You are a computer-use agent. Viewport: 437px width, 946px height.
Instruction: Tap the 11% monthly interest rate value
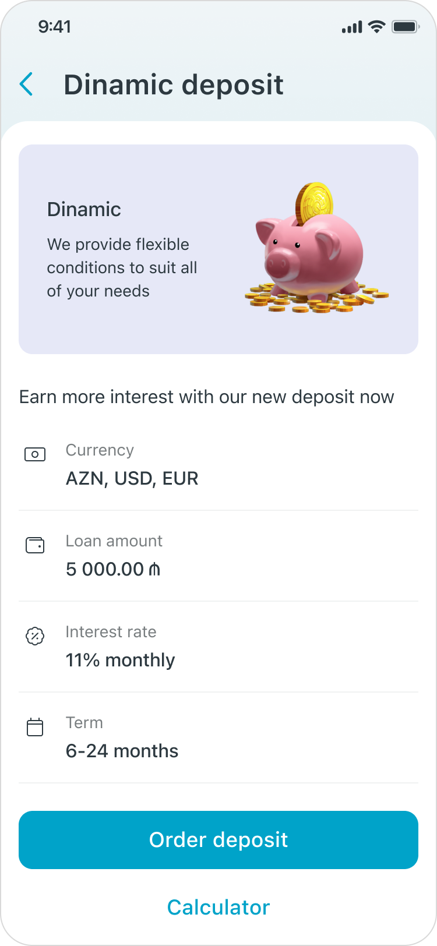[x=120, y=660]
